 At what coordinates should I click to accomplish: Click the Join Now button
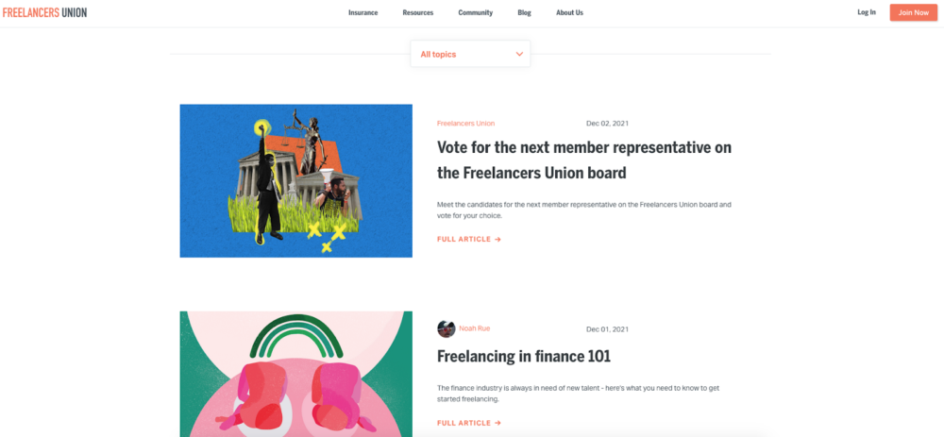[x=913, y=12]
